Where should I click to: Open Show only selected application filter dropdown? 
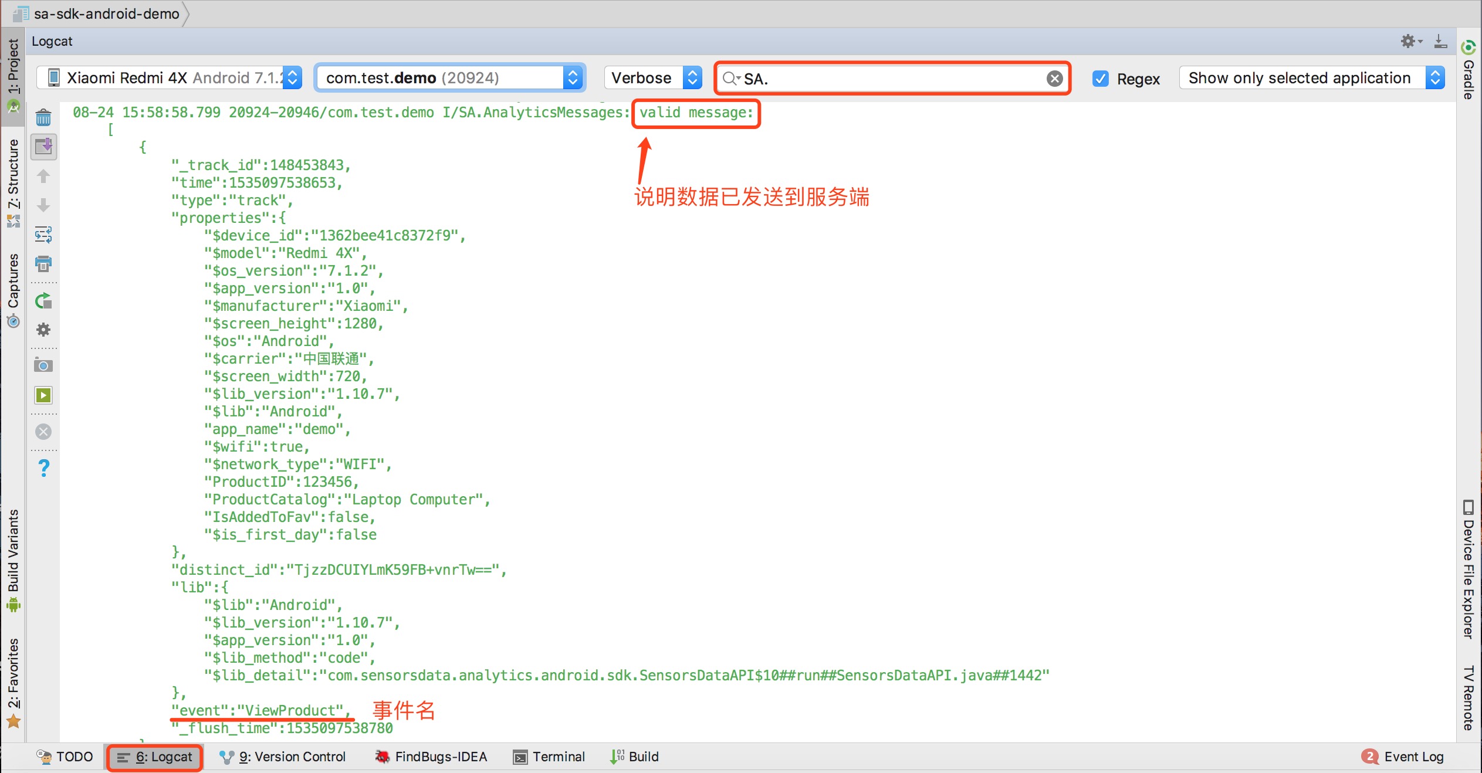click(1311, 78)
